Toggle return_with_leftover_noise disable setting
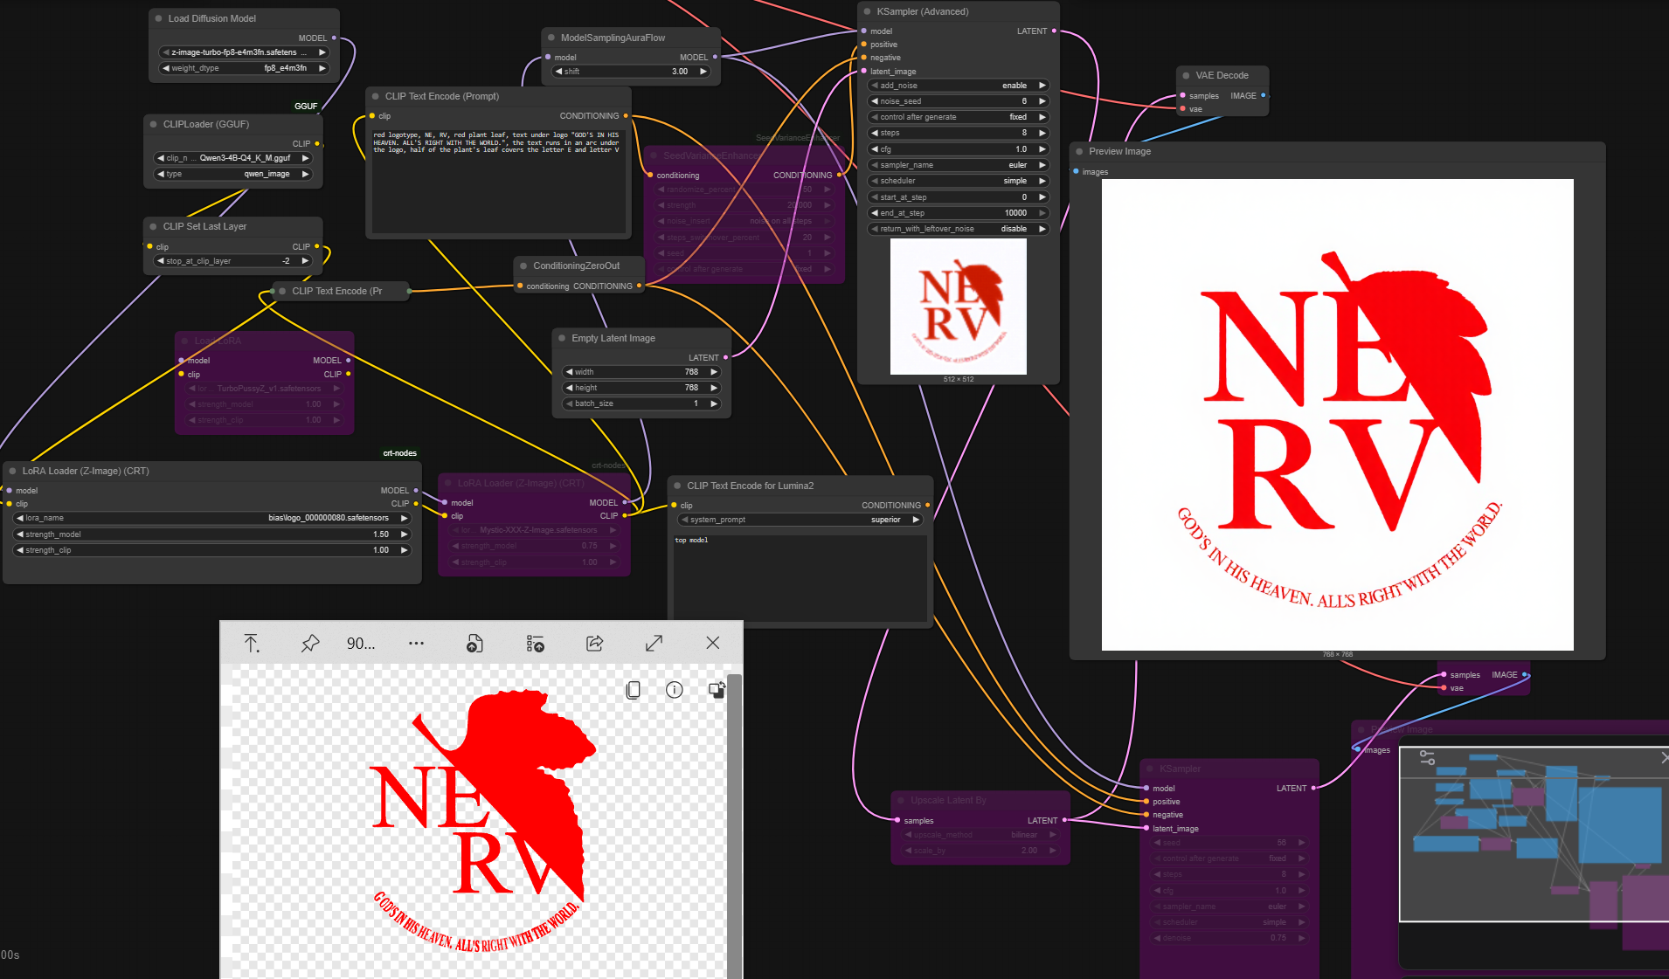The image size is (1669, 979). coord(959,229)
